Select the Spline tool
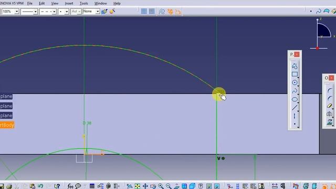Screen dimensions: 336x189 295,91
